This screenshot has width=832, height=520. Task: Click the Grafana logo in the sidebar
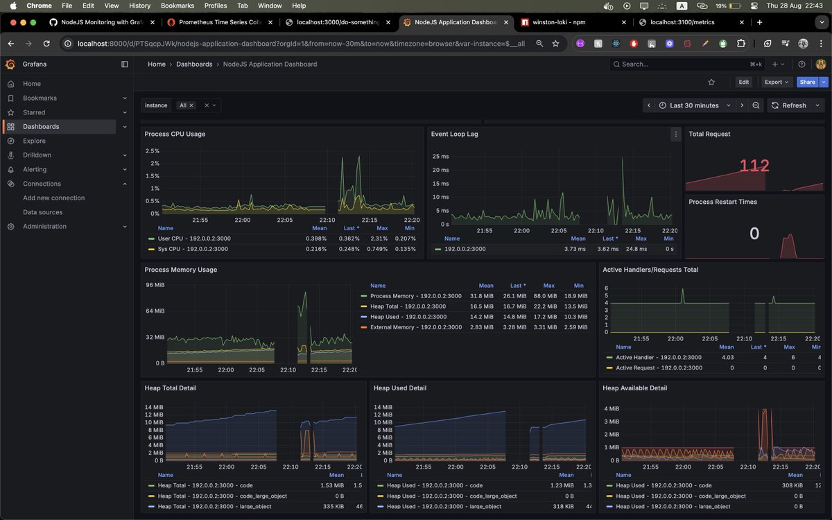(x=10, y=64)
